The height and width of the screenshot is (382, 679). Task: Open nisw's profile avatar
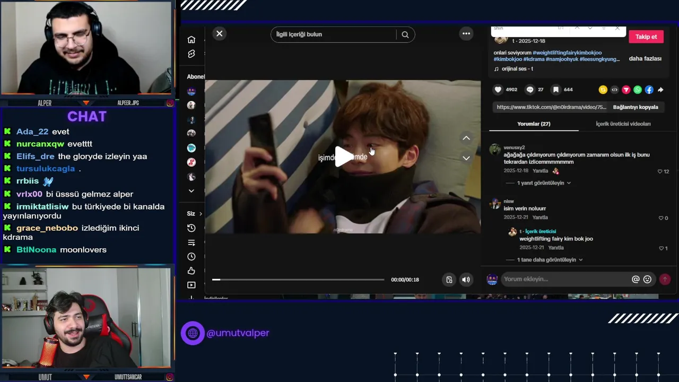[x=495, y=203]
